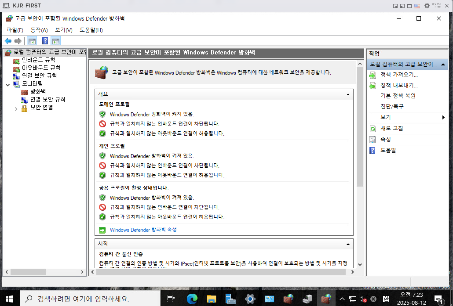Click the toolbar Help question-mark icon
Image resolution: width=453 pixels, height=306 pixels.
coord(45,41)
